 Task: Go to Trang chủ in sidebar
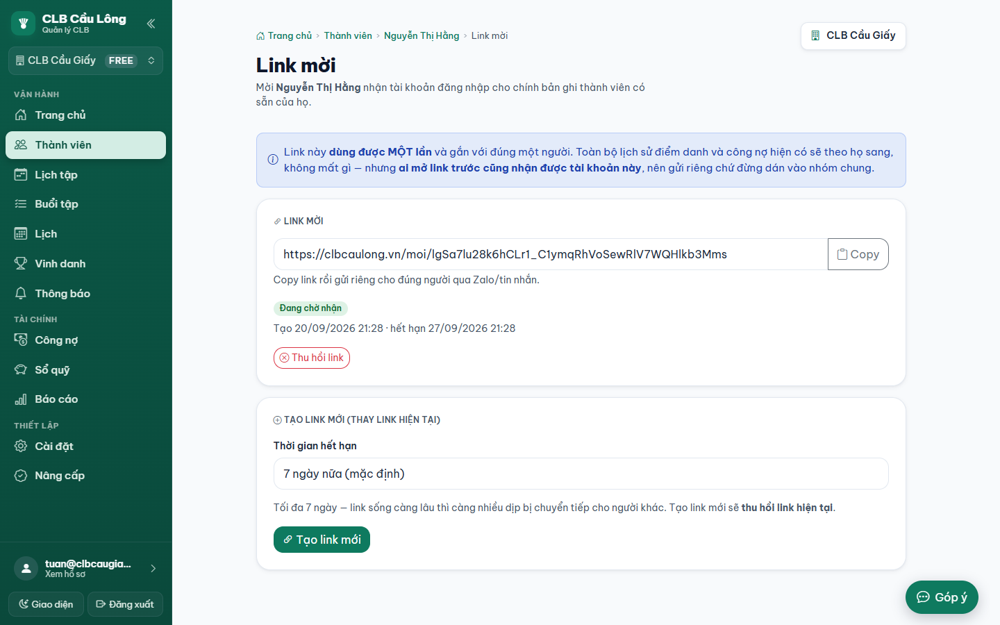[85, 115]
